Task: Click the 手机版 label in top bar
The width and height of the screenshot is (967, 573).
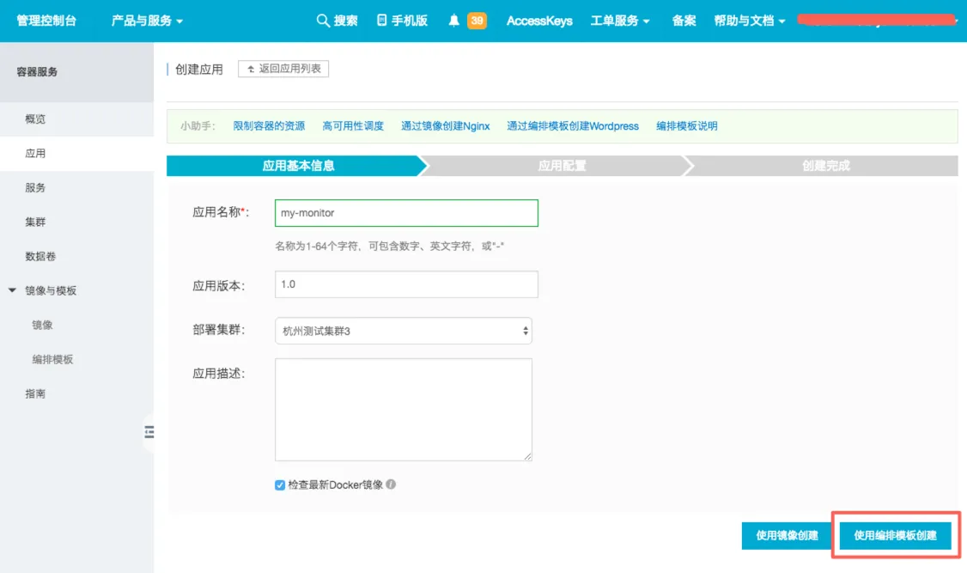Action: (410, 21)
